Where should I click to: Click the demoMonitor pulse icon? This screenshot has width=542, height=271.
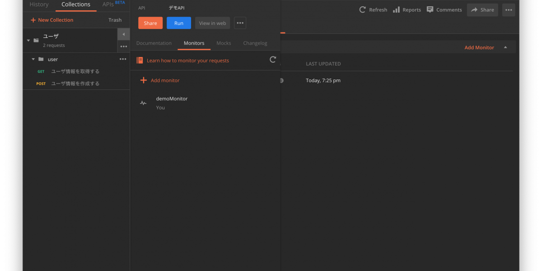pos(143,103)
